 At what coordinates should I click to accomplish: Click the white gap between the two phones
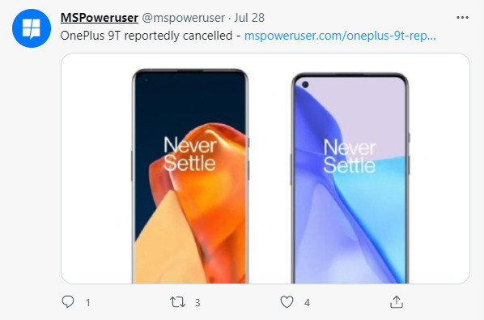click(270, 176)
